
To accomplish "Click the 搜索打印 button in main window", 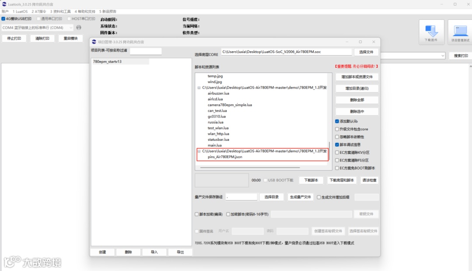I will click(x=461, y=56).
